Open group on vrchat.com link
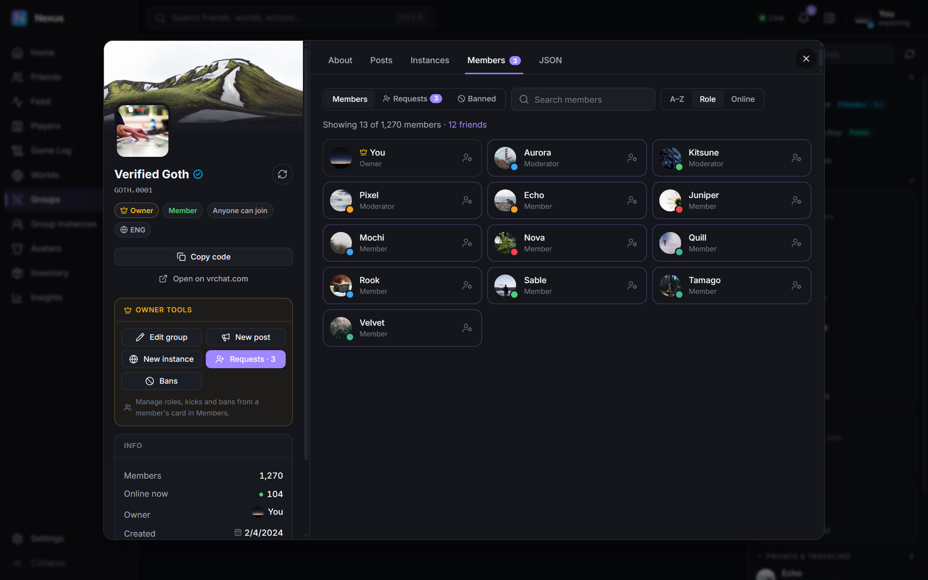Viewport: 928px width, 580px height. pos(203,279)
